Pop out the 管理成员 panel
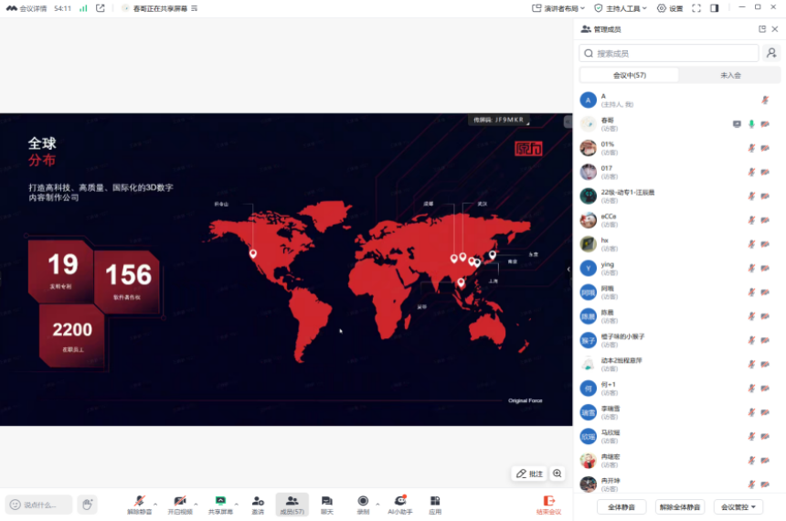 tap(762, 29)
